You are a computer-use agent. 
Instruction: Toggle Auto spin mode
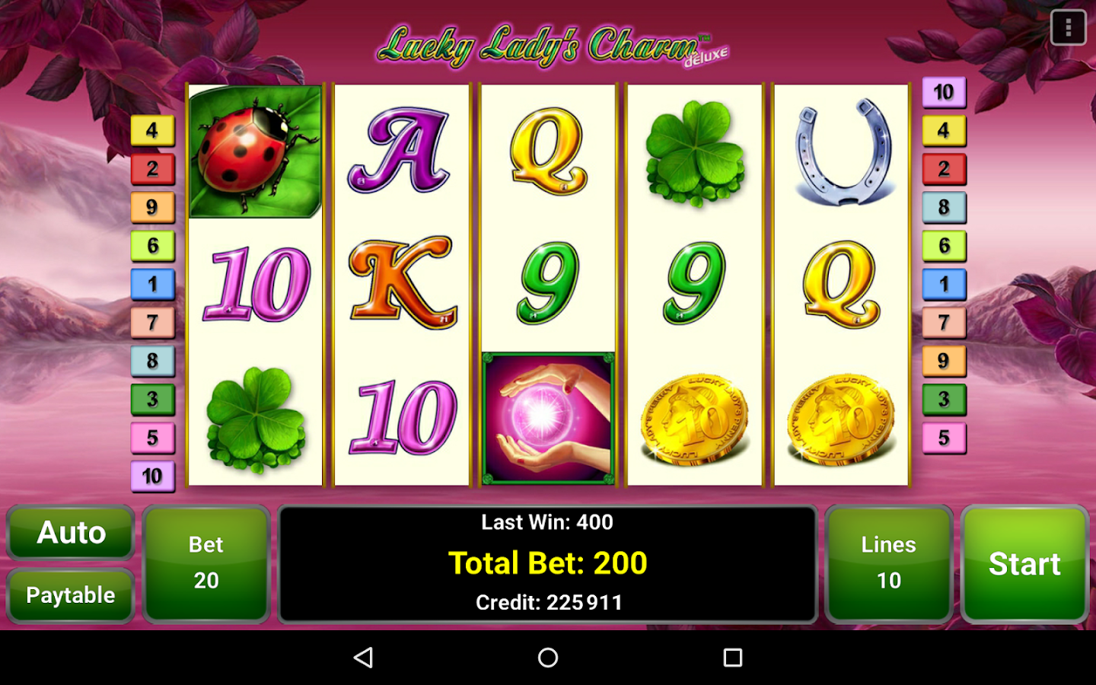pyautogui.click(x=71, y=533)
